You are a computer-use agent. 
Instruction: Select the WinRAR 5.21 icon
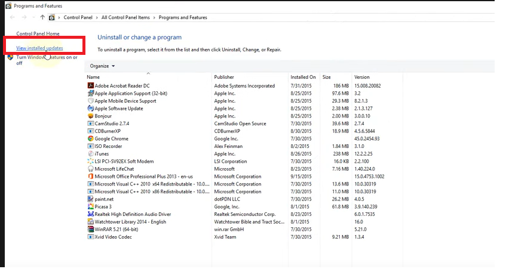point(90,229)
